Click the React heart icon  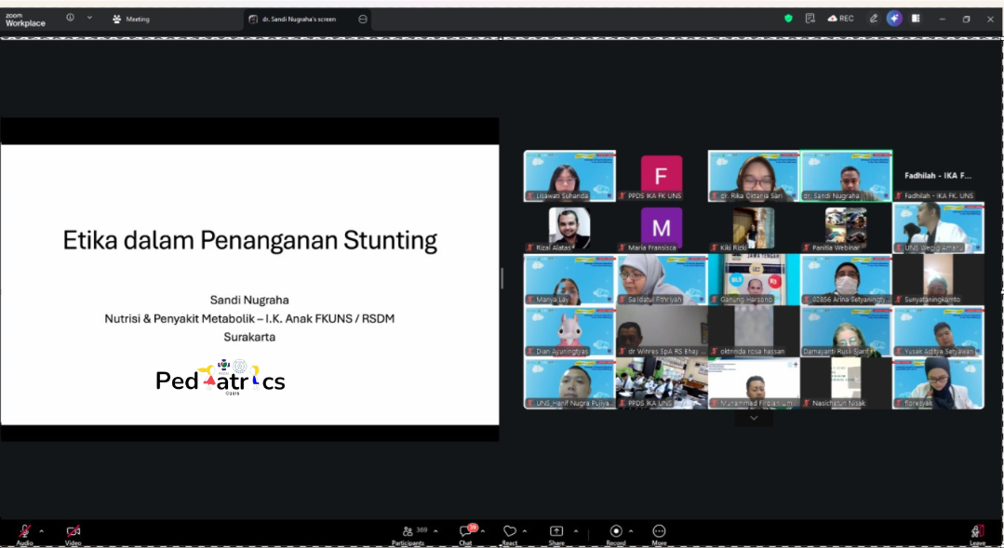[509, 532]
